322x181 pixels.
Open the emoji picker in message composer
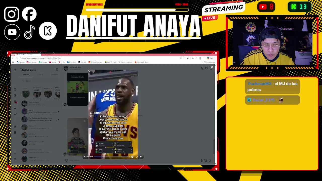66,160
